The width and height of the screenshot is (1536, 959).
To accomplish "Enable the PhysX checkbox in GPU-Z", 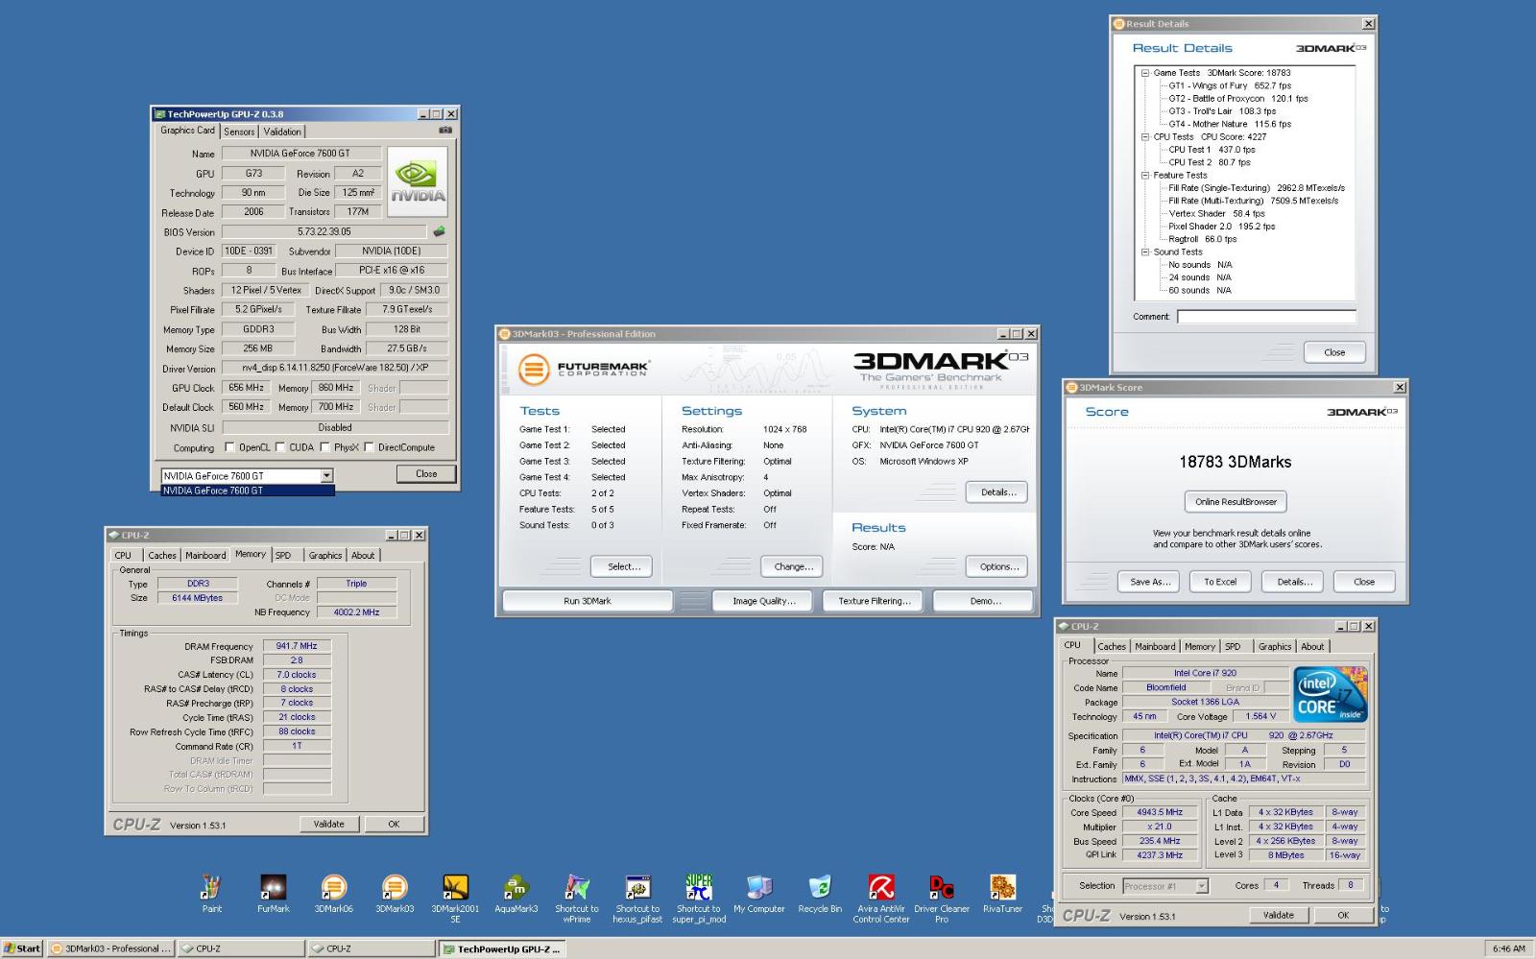I will (x=325, y=447).
